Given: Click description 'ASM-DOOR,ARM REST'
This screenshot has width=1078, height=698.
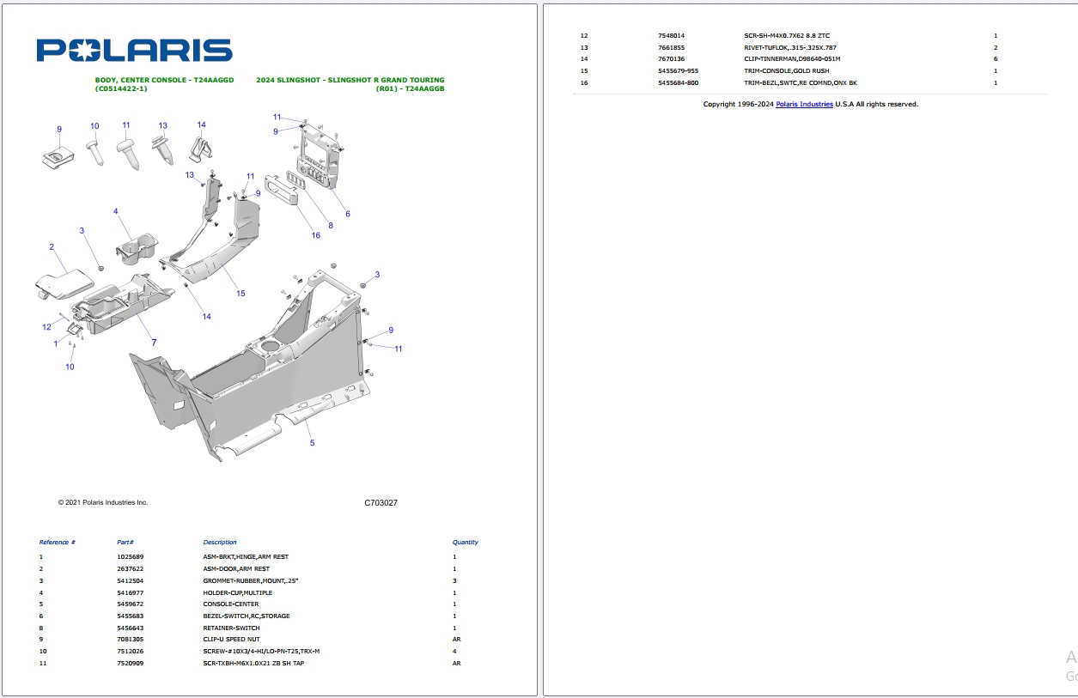Looking at the screenshot, I should point(236,568).
